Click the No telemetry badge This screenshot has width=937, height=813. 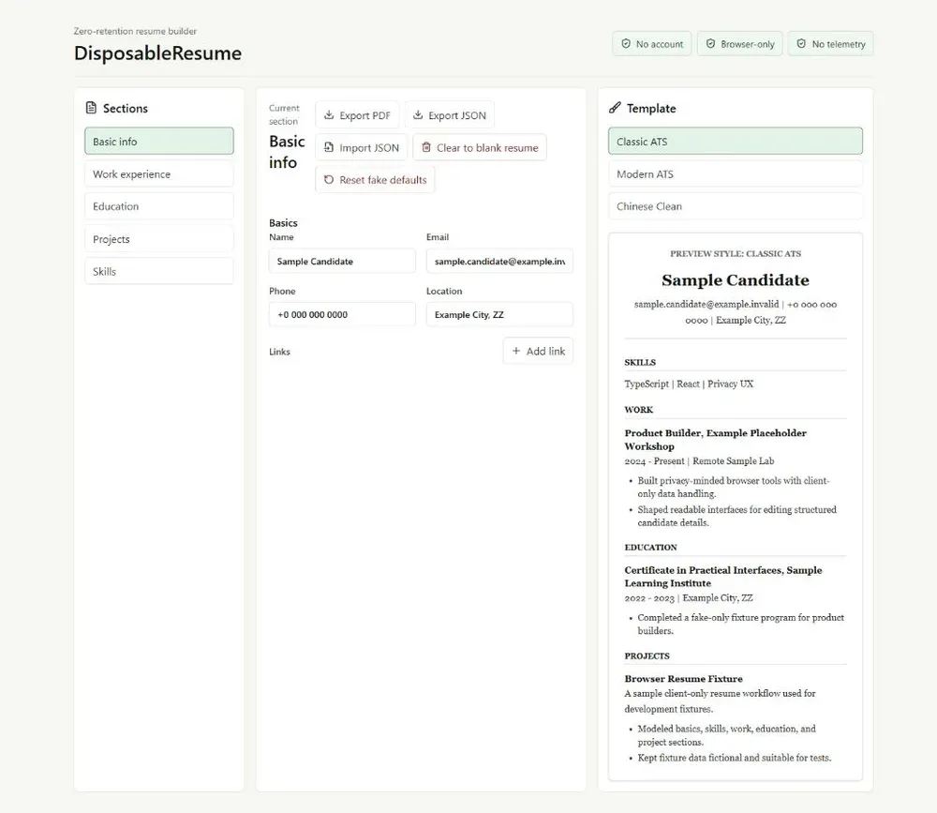coord(830,44)
